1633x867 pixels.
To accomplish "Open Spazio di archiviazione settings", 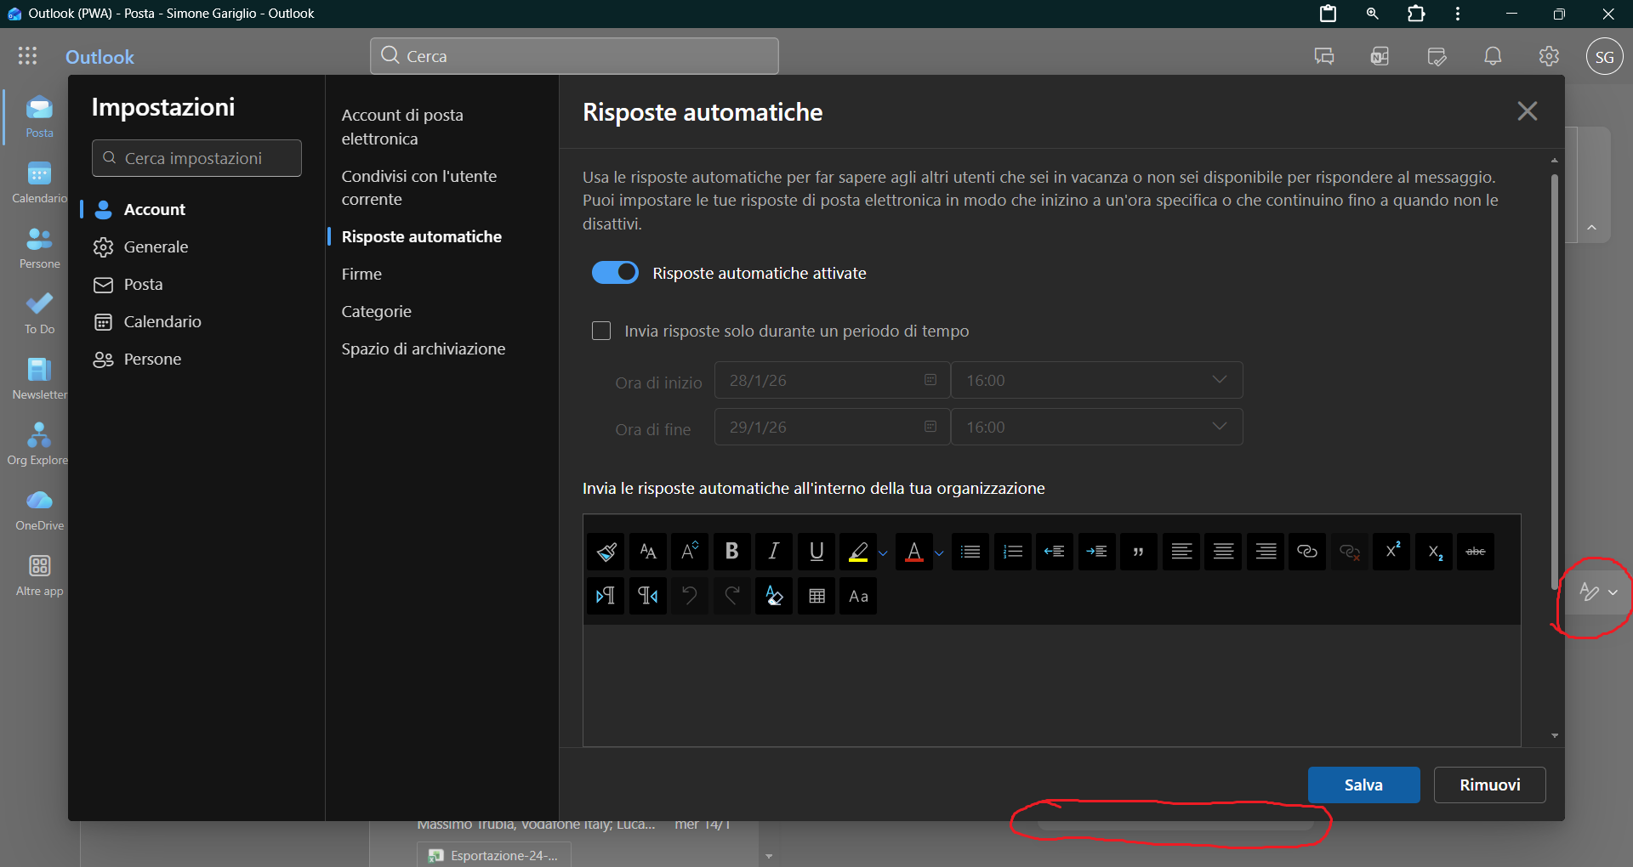I will click(423, 348).
